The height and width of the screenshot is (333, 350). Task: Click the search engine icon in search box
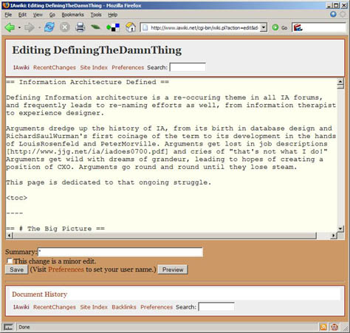click(x=298, y=27)
